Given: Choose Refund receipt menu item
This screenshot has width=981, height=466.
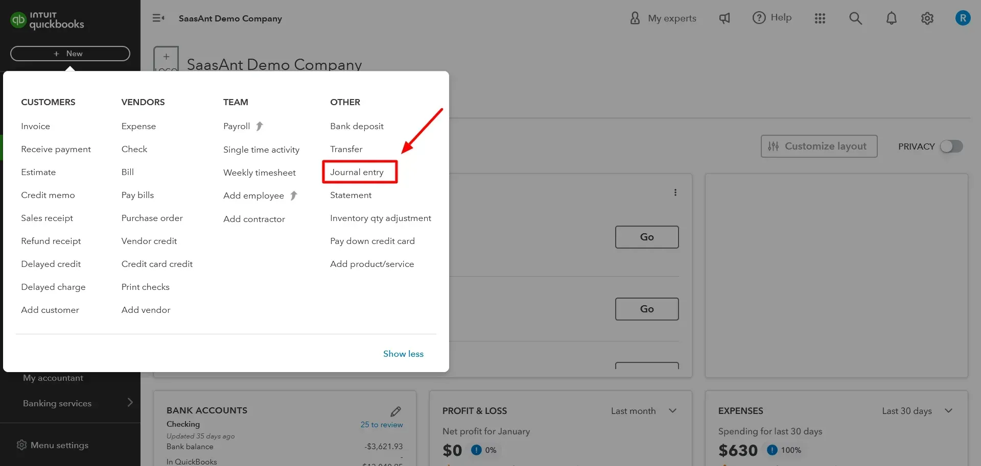Looking at the screenshot, I should pyautogui.click(x=51, y=241).
